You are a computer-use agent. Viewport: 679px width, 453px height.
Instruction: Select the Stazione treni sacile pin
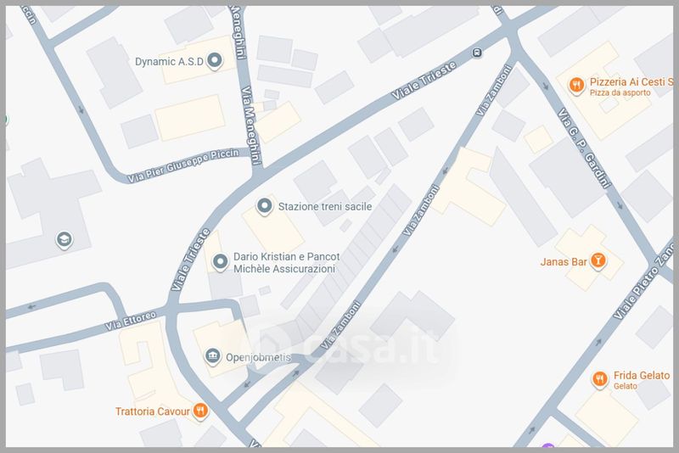[264, 206]
